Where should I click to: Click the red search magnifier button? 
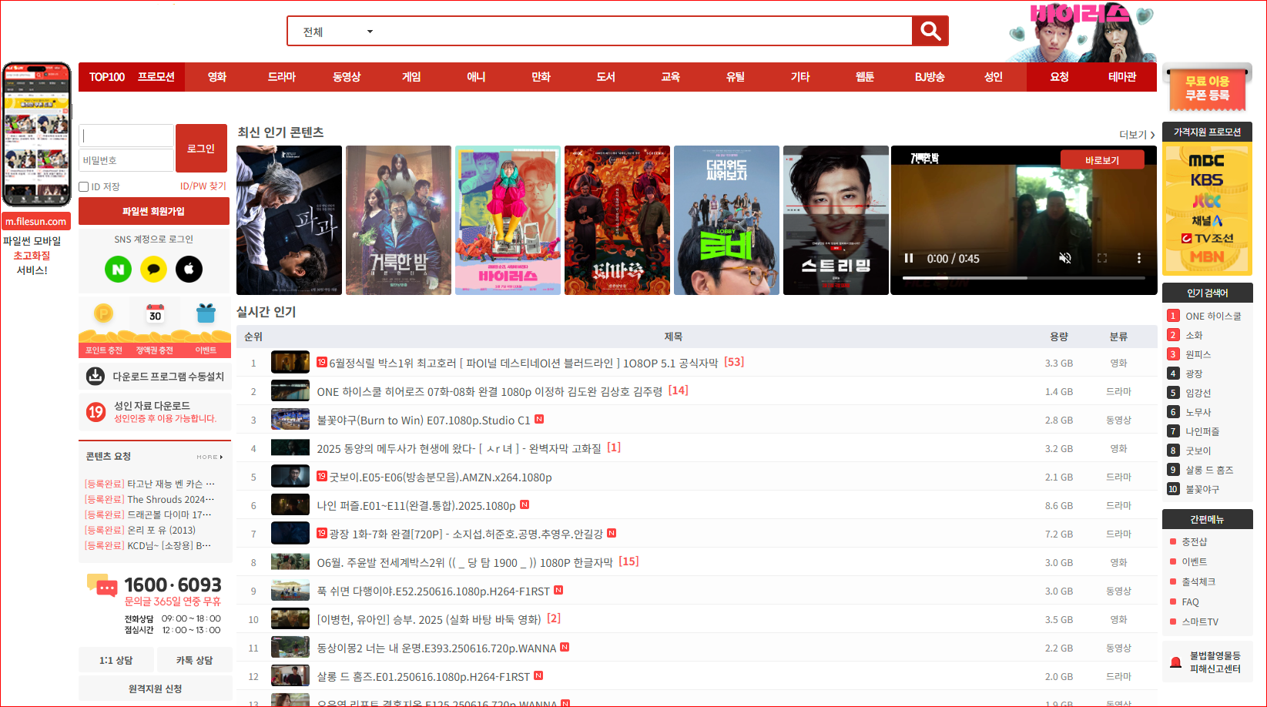pyautogui.click(x=930, y=31)
